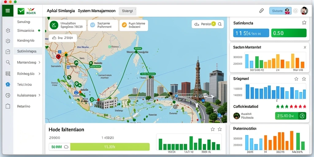Click the Pateninostion panel title
Viewport: 314px width, 157px height.
245,128
